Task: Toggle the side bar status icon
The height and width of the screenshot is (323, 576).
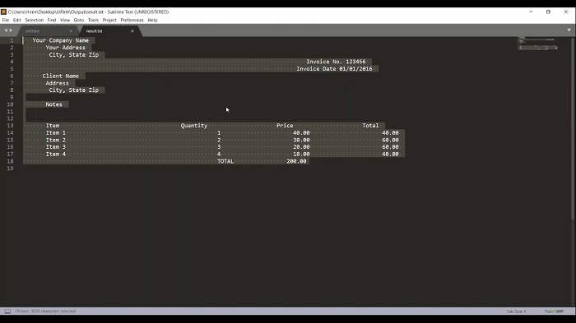Action: tap(7, 311)
